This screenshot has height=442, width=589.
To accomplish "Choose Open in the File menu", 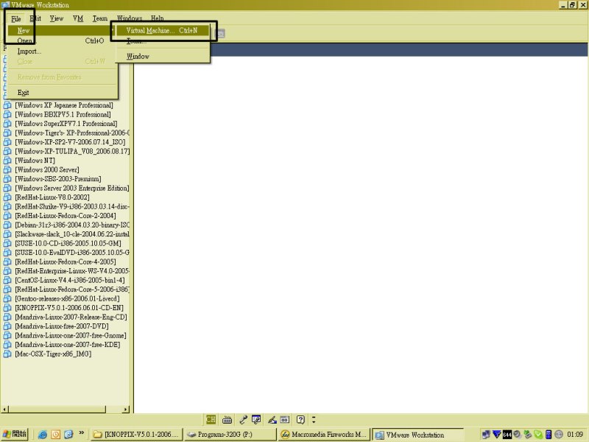I will [x=60, y=41].
